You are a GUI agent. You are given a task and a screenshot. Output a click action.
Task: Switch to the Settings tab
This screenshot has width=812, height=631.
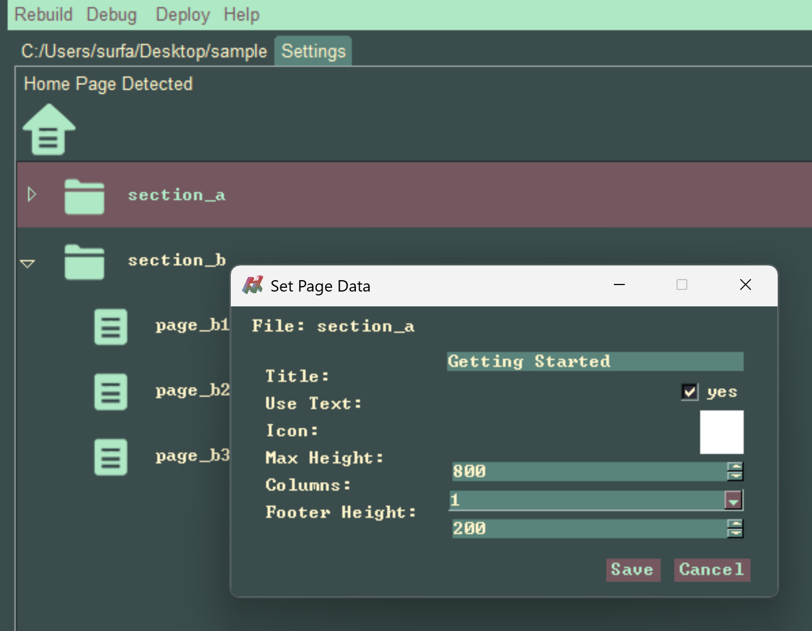click(313, 51)
